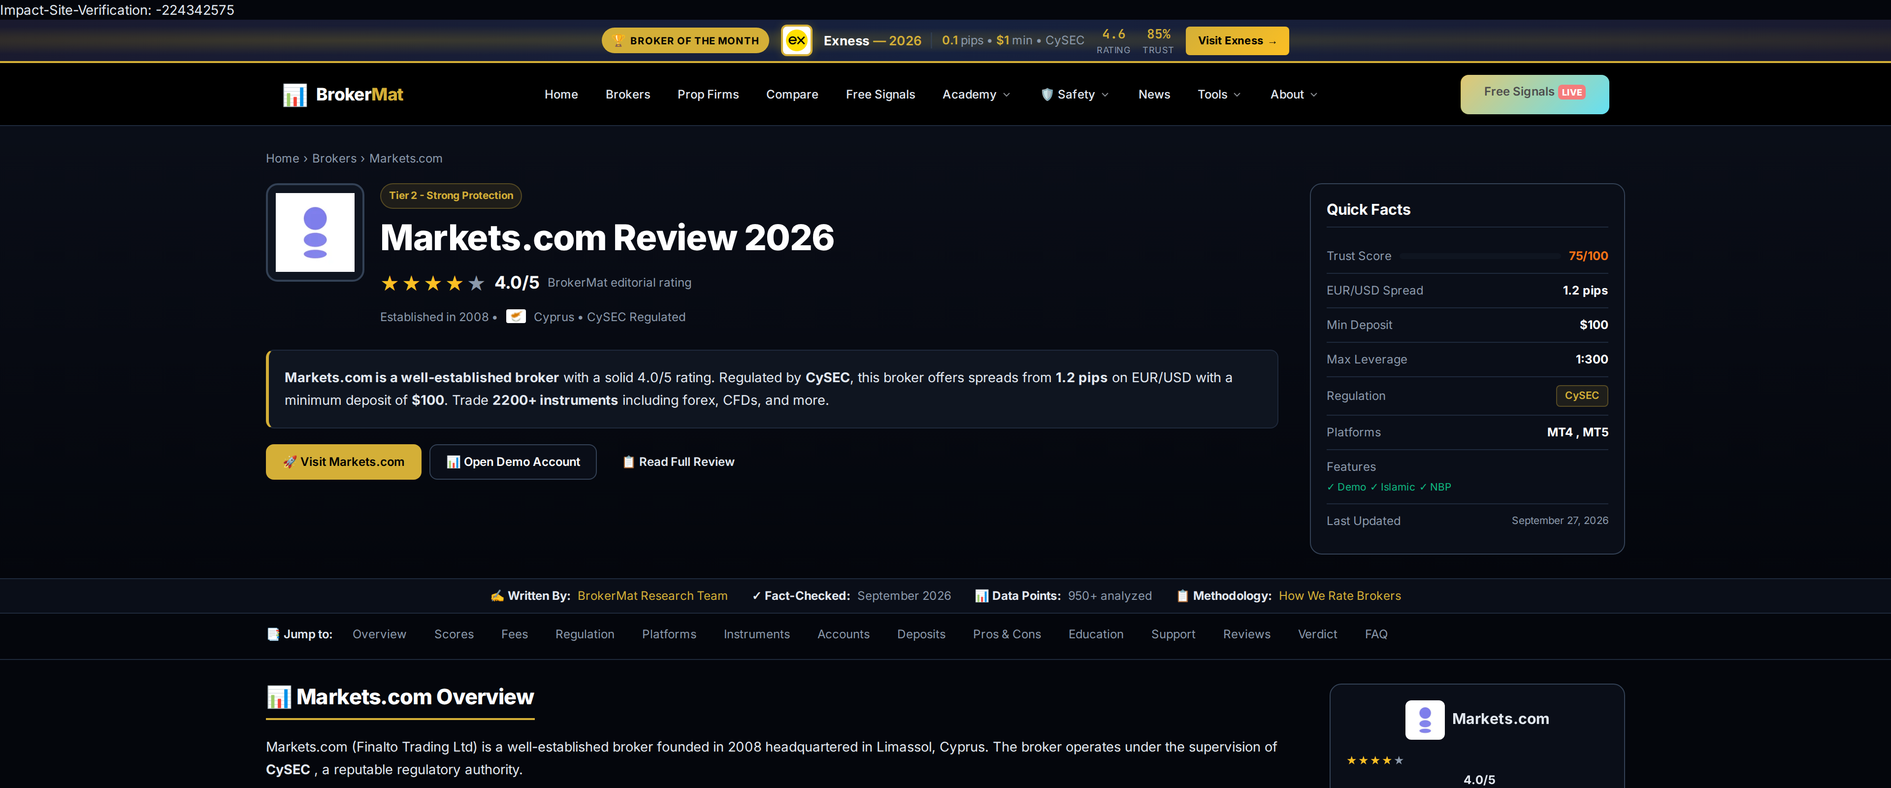Click the Open Demo Account button
This screenshot has width=1891, height=788.
click(513, 462)
